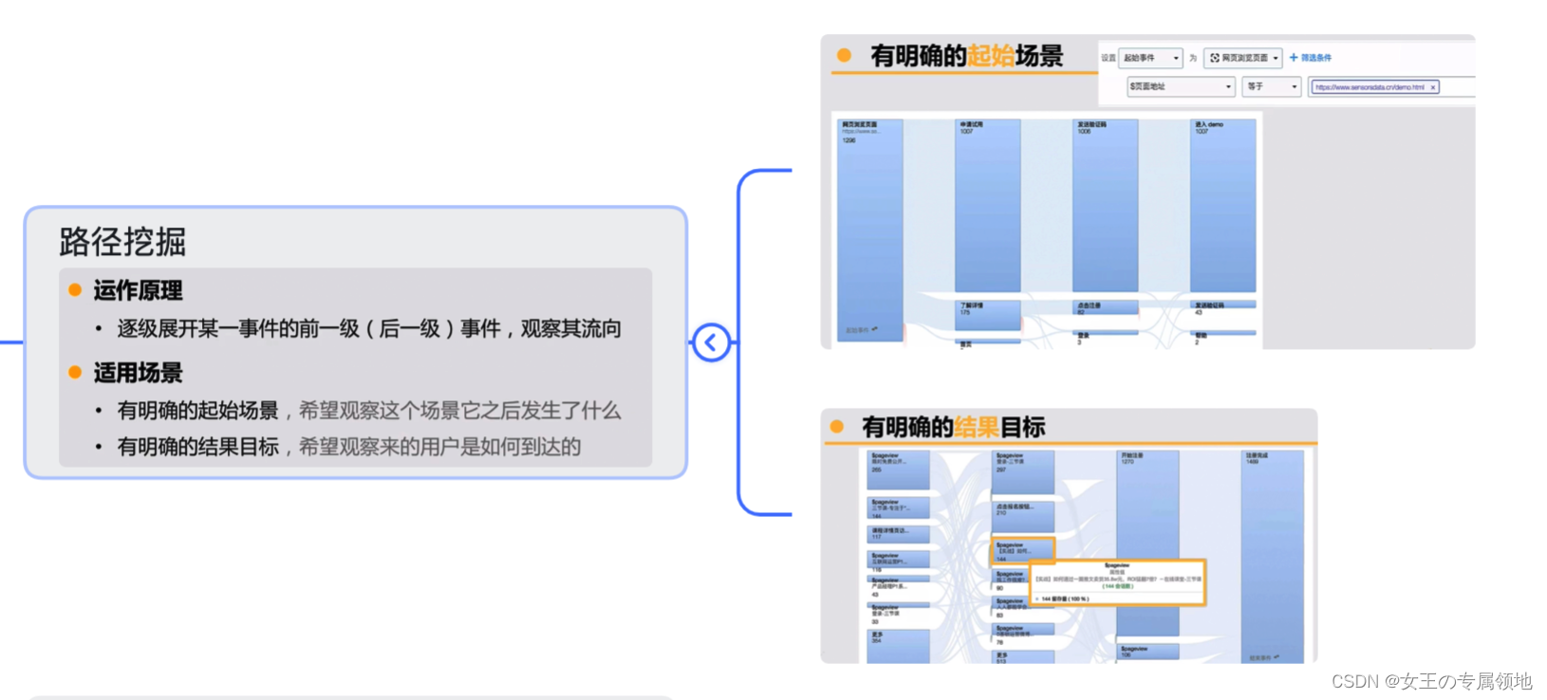
Task: Open the 起始事件 dropdown
Action: tap(1150, 58)
